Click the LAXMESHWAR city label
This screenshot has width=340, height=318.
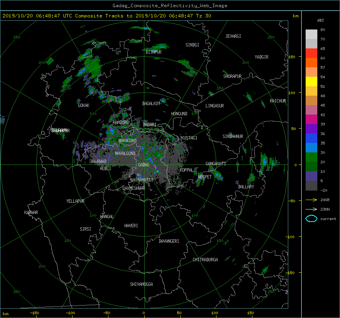click(x=134, y=188)
